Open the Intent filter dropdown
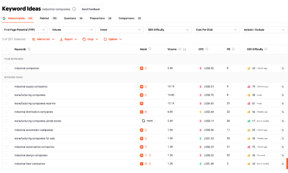 (121, 30)
